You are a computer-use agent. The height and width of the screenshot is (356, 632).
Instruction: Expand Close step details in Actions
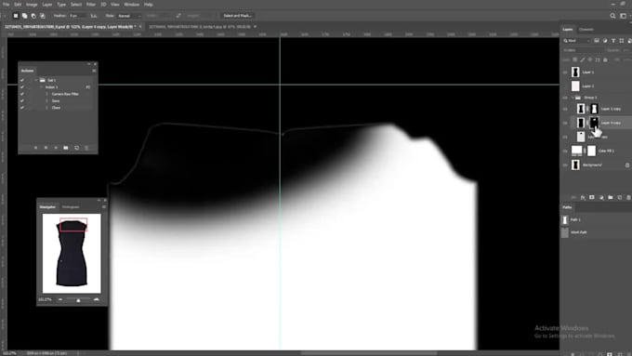click(x=46, y=108)
